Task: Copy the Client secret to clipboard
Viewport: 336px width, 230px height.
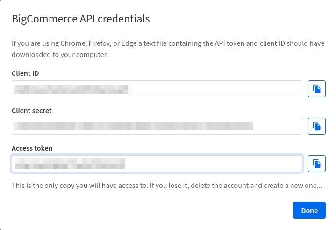Action: 316,126
